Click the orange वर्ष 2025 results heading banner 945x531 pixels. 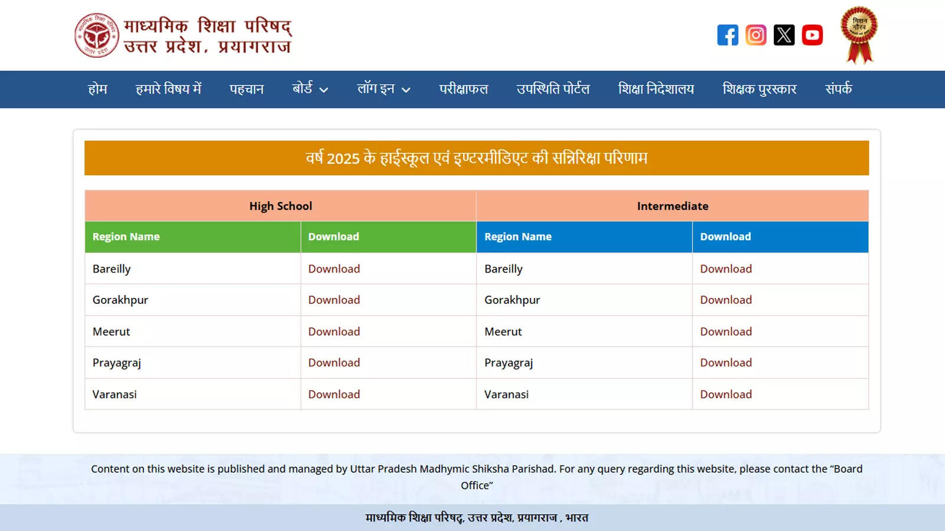coord(477,158)
